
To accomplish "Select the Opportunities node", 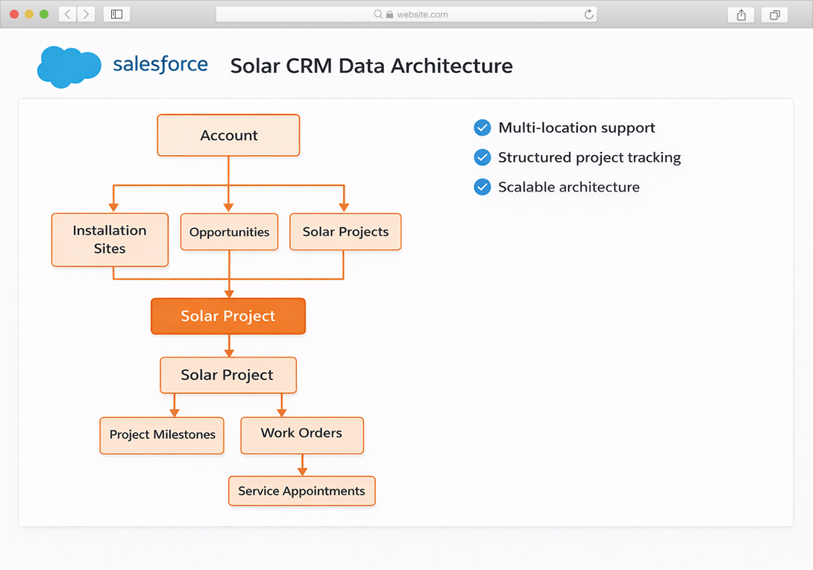I will click(229, 232).
